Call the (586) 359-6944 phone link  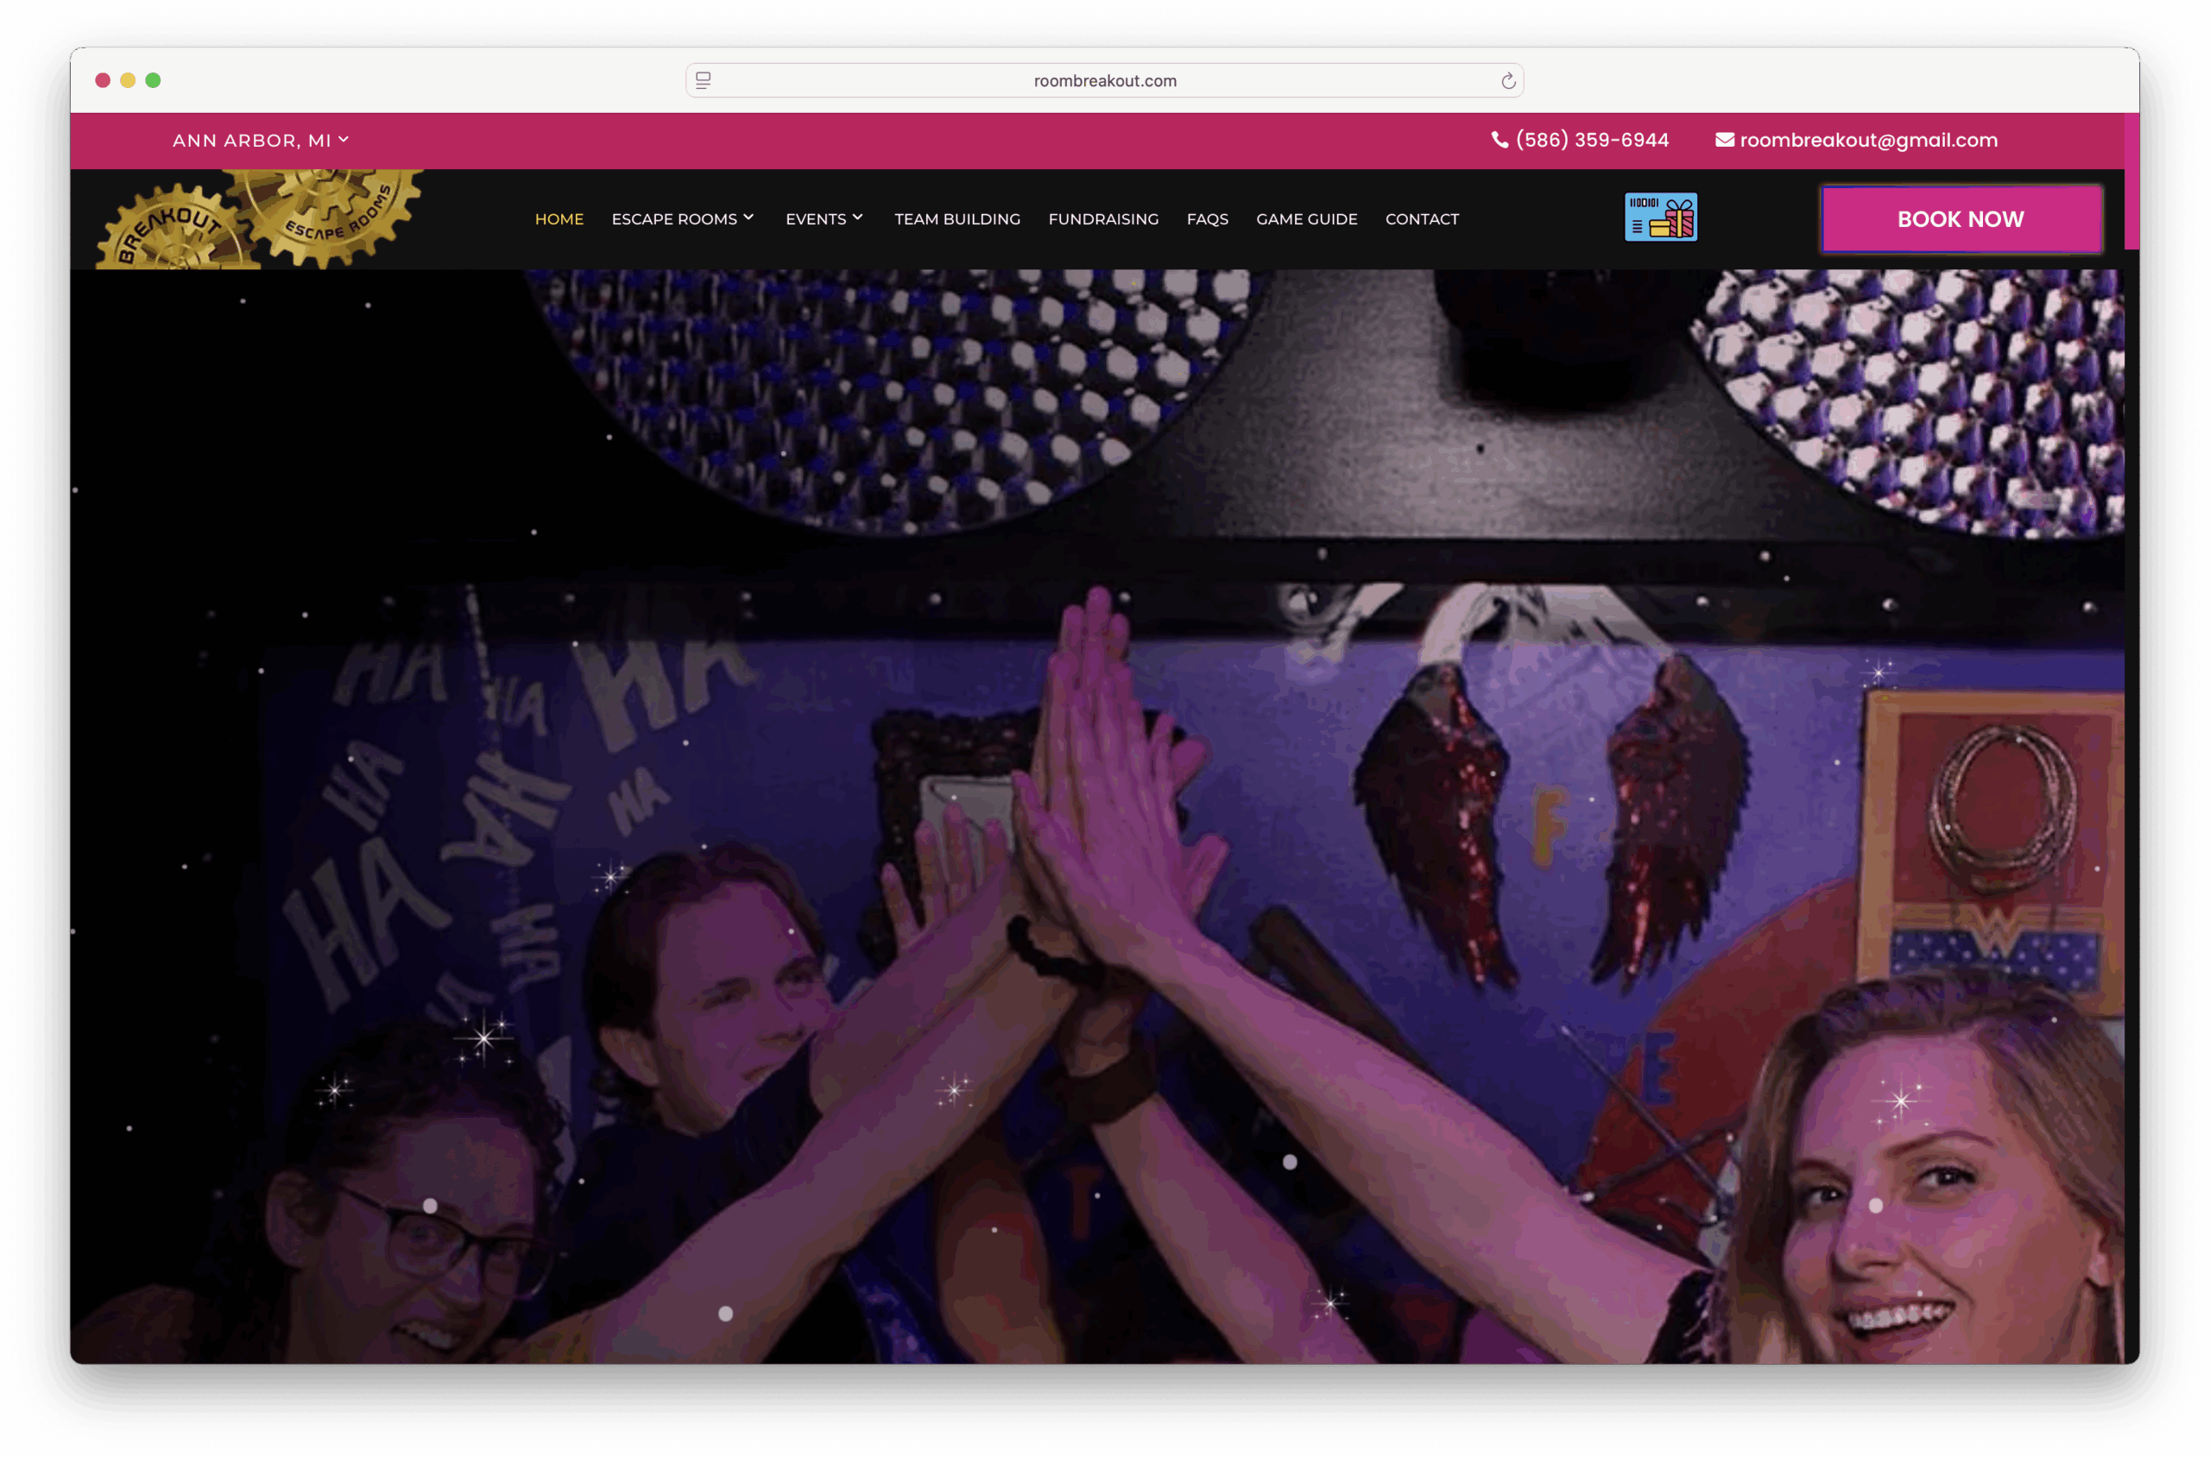tap(1591, 139)
